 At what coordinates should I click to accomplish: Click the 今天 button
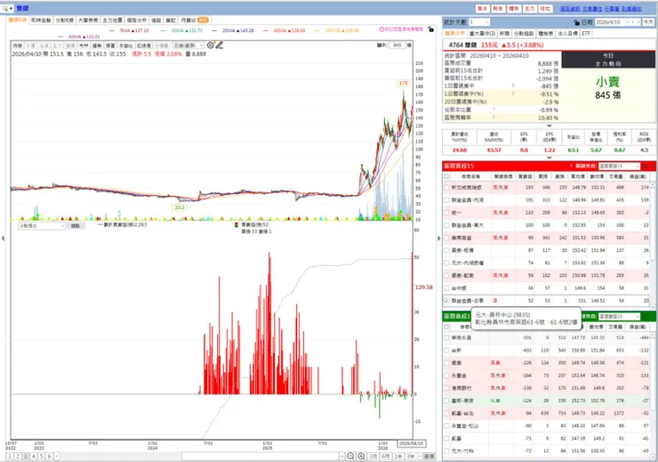649,22
